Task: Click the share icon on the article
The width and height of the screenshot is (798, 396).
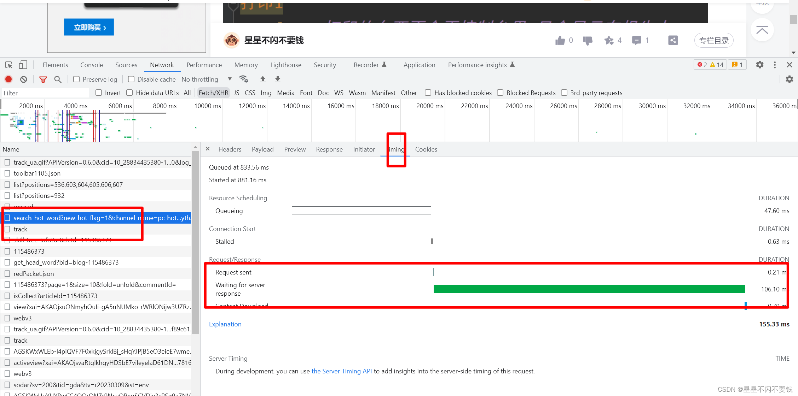Action: tap(673, 40)
